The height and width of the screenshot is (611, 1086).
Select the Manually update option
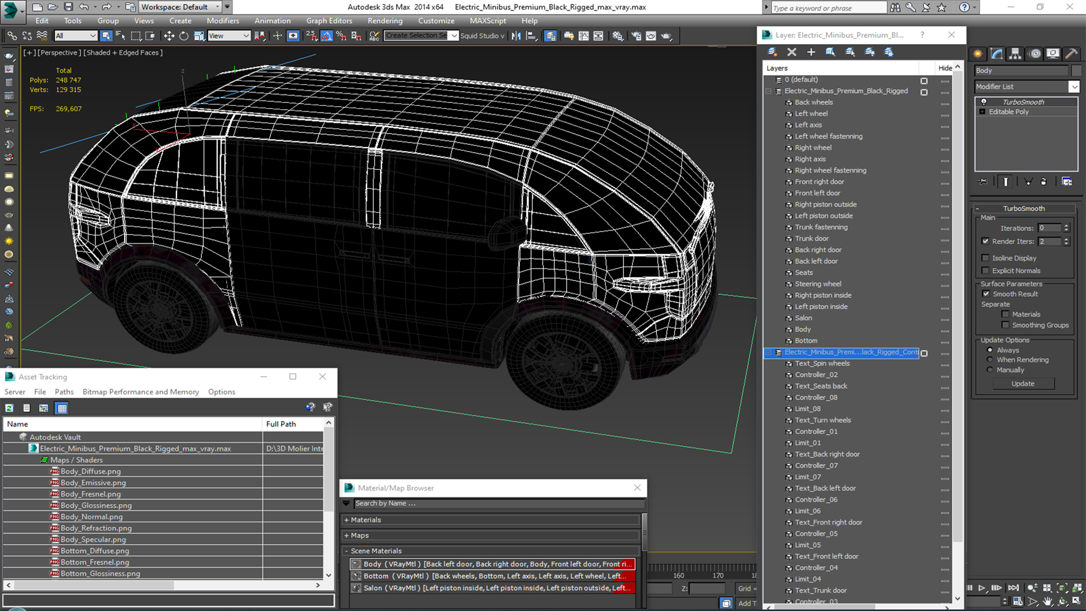click(x=990, y=370)
